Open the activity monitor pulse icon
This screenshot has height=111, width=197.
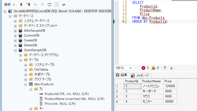64,5
